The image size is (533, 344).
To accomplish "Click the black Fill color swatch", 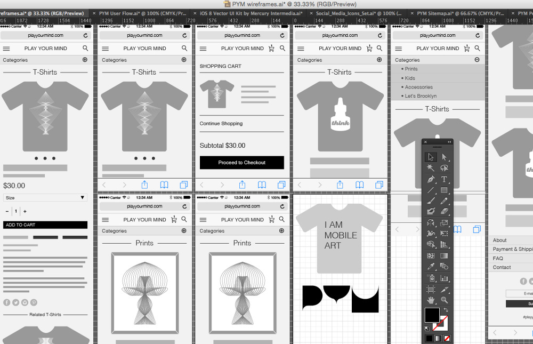I will 433,316.
